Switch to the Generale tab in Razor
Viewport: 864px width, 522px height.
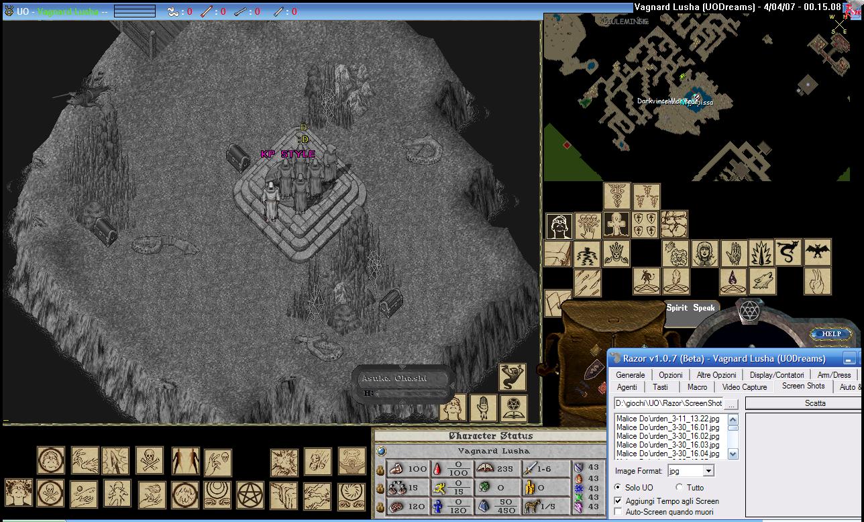[630, 374]
